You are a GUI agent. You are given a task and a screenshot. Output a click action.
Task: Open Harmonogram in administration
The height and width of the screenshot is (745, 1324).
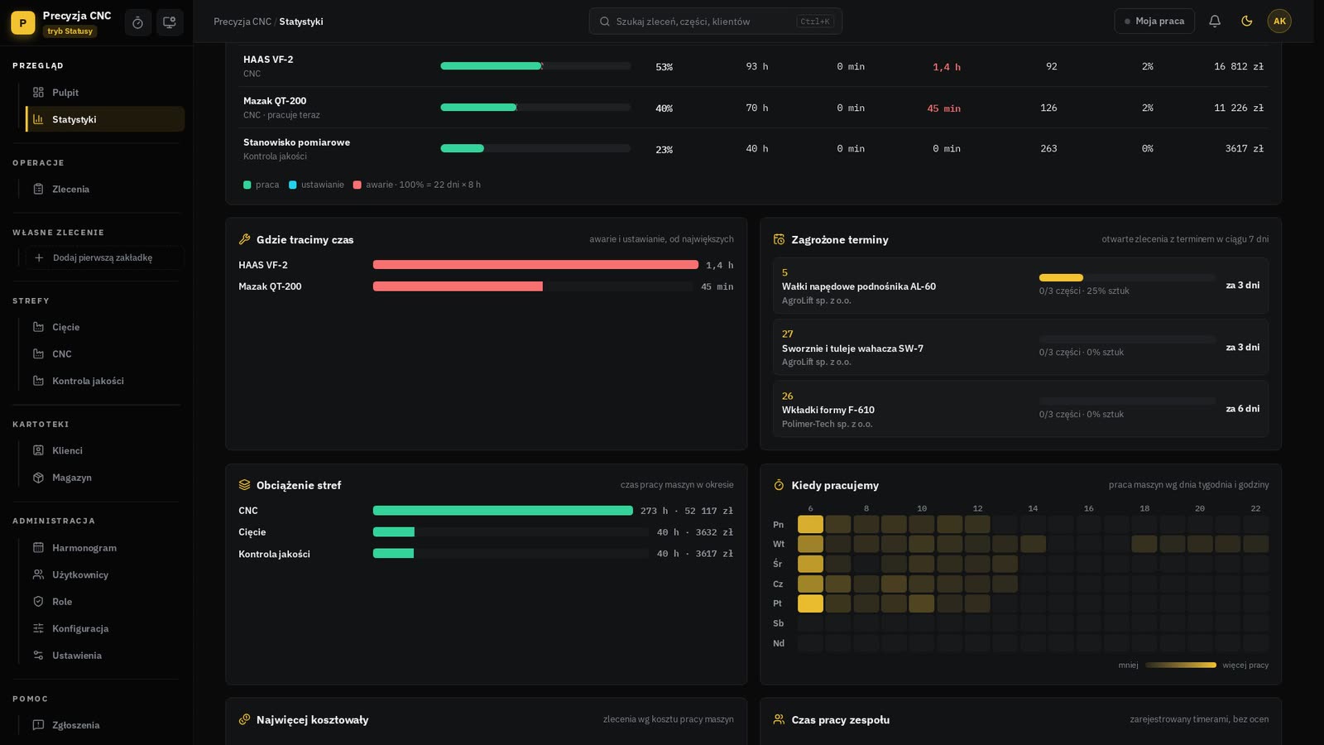(104, 548)
